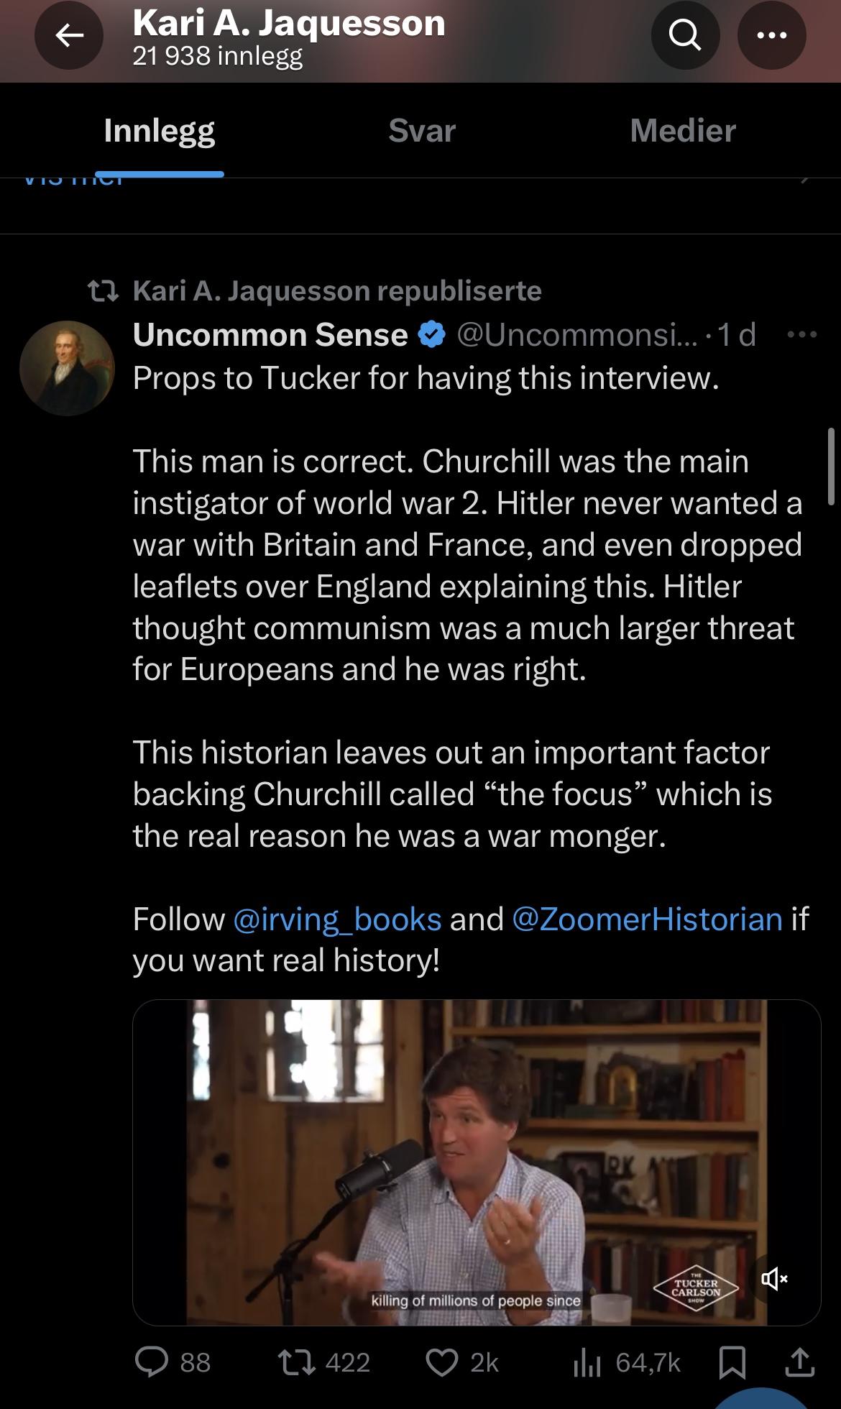Like the post with 2k likes
The height and width of the screenshot is (1409, 841).
tap(442, 1362)
